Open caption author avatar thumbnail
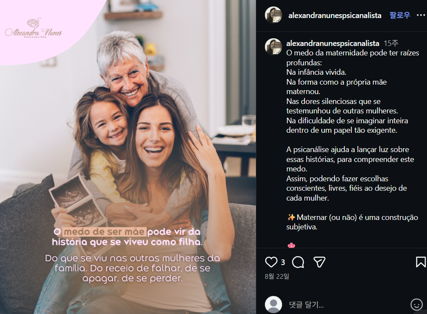Image resolution: width=427 pixels, height=314 pixels. pos(273,46)
